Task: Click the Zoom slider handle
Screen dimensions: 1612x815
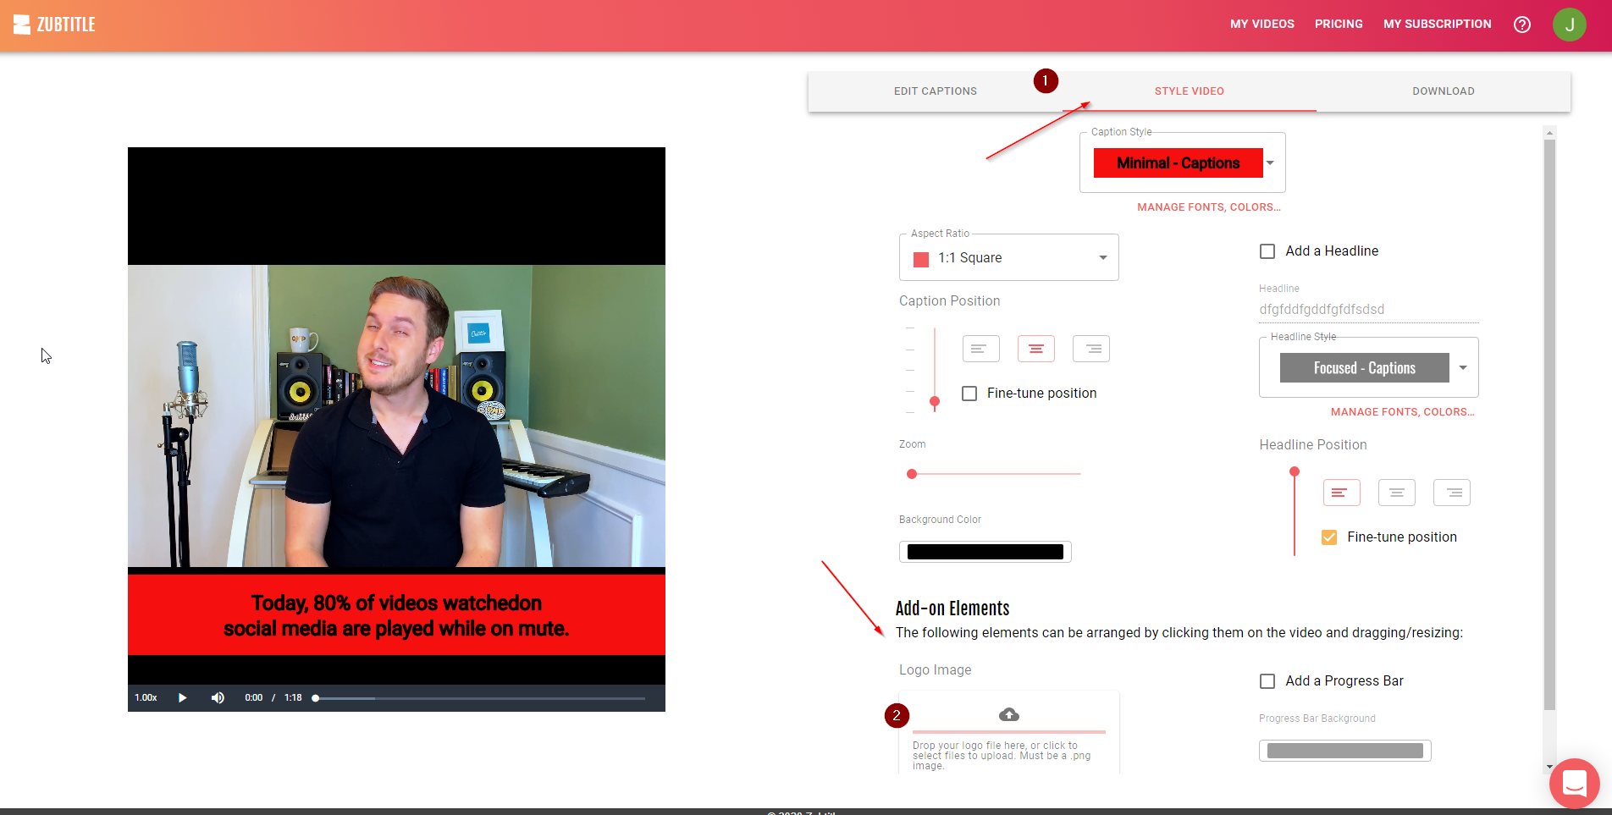Action: click(x=912, y=474)
